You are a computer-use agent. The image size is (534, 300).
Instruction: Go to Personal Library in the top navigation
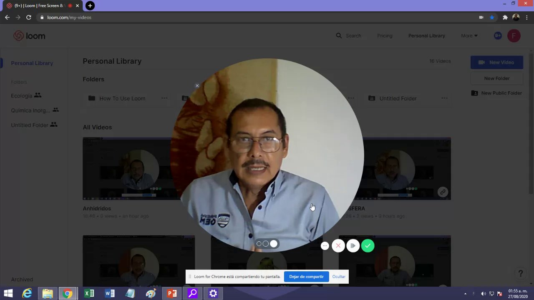pyautogui.click(x=427, y=36)
